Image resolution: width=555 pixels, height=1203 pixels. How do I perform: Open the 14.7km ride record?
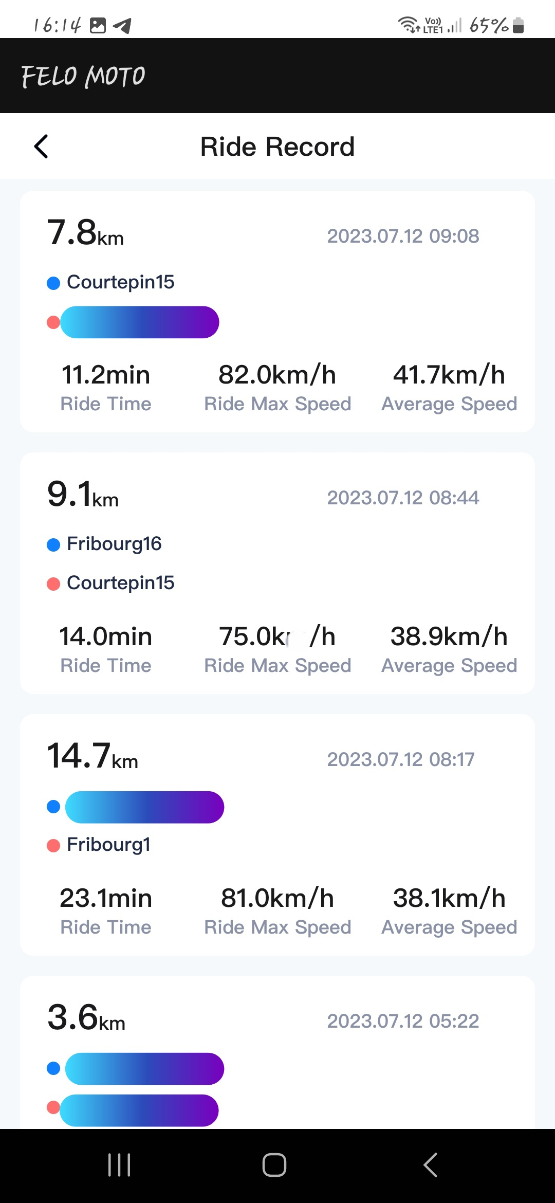277,834
